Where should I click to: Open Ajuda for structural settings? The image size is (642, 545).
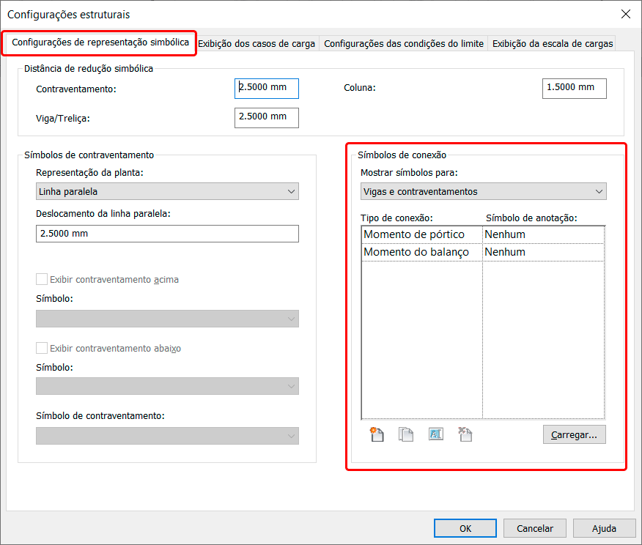click(x=604, y=528)
